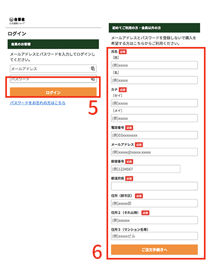Click the 会員のお客様 section header
The height and width of the screenshot is (267, 213).
(x=53, y=44)
